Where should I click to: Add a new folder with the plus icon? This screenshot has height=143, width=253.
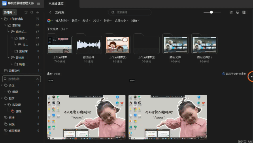[x=38, y=12]
